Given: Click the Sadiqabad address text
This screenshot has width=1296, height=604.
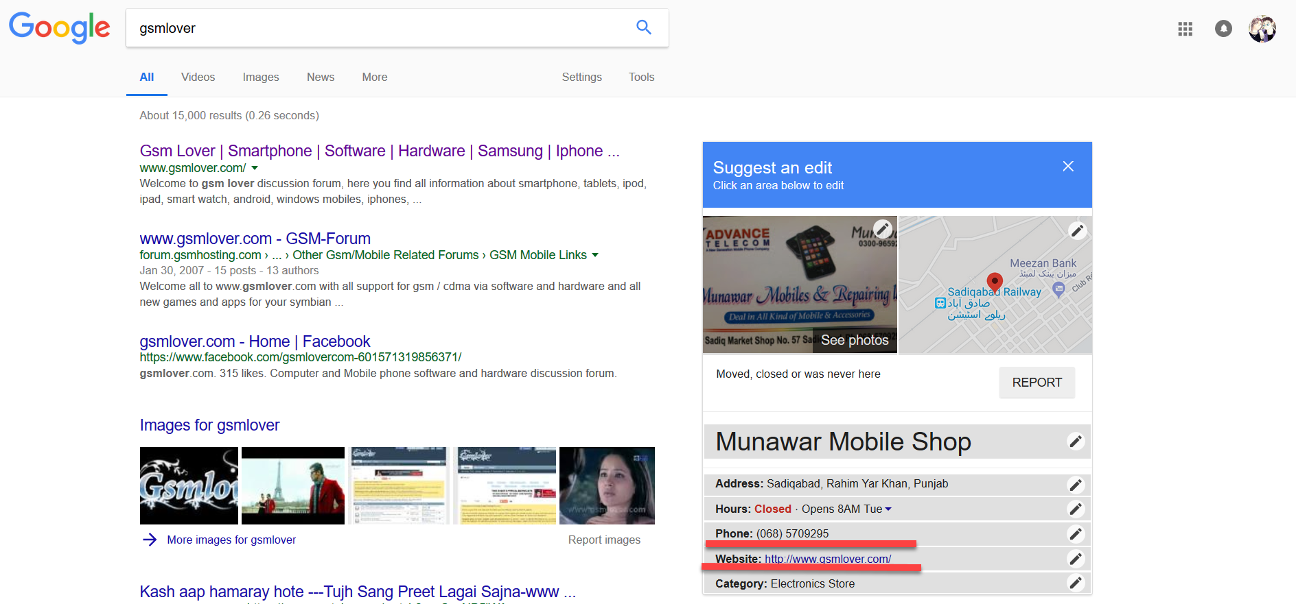Looking at the screenshot, I should click(857, 483).
